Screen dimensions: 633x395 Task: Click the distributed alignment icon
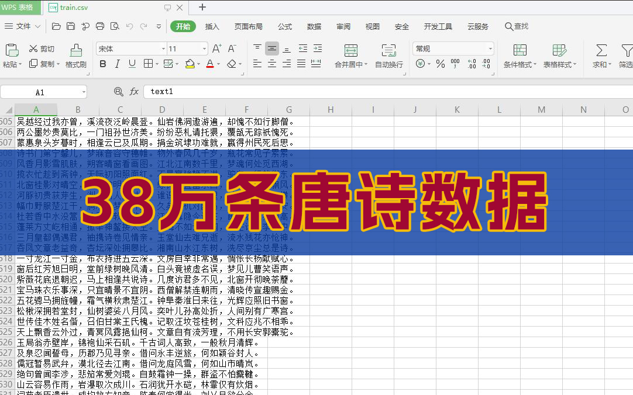(316, 64)
